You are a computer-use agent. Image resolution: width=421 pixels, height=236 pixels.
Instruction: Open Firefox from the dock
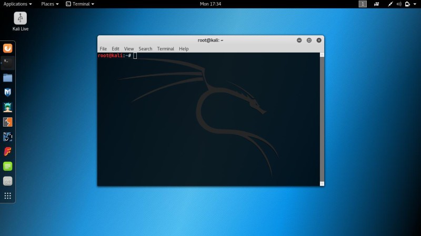point(7,48)
